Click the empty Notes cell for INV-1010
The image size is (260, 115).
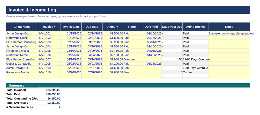229,72
